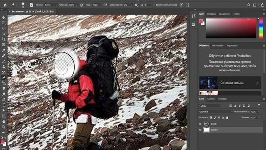
Task: Switch to the Каналы (Channels) tab
Action: pyautogui.click(x=211, y=99)
